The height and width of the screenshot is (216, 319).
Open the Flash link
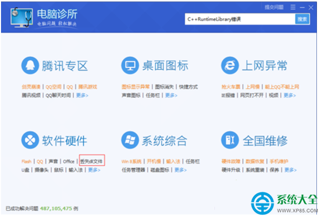point(26,161)
